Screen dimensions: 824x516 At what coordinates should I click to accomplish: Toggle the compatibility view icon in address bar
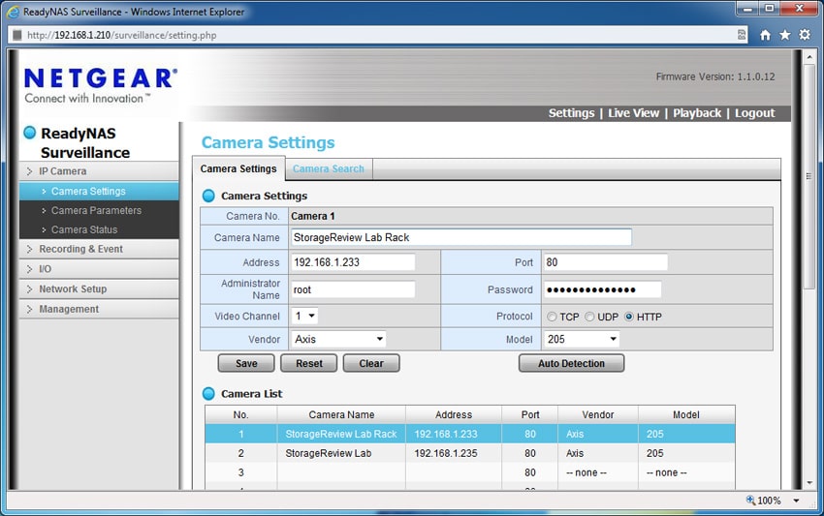click(742, 35)
